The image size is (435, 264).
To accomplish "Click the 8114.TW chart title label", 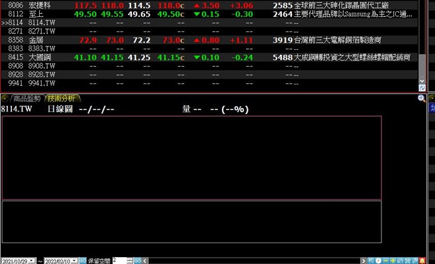I will tap(16, 109).
